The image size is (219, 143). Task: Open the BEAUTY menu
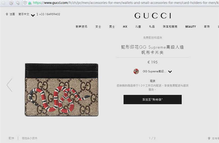pos(191,27)
